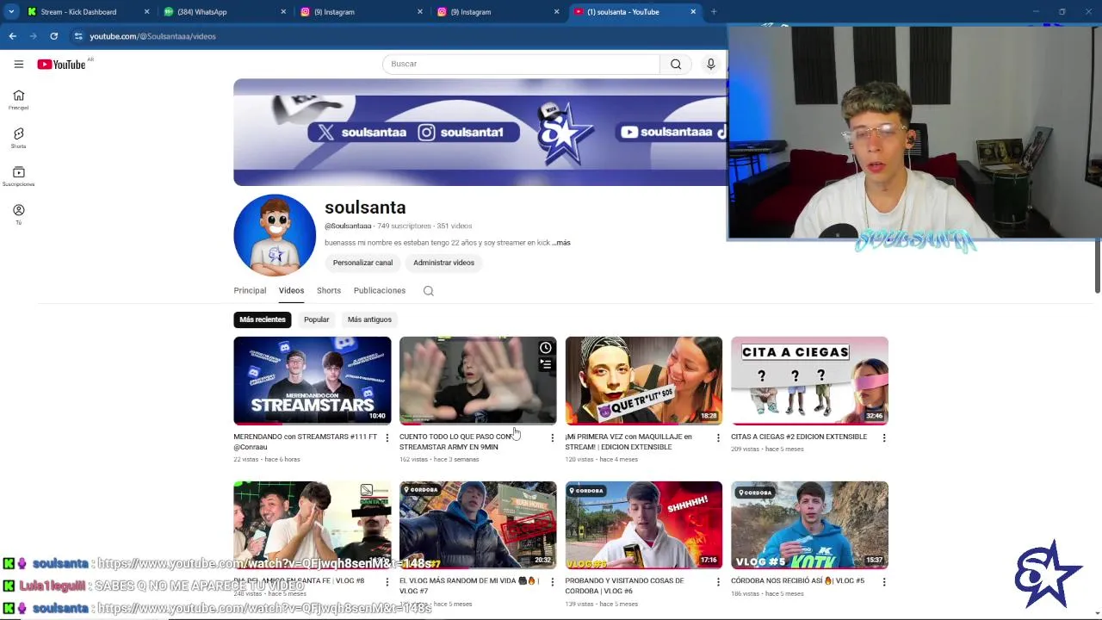1102x620 pixels.
Task: Click the Buscar search field
Action: pyautogui.click(x=521, y=64)
